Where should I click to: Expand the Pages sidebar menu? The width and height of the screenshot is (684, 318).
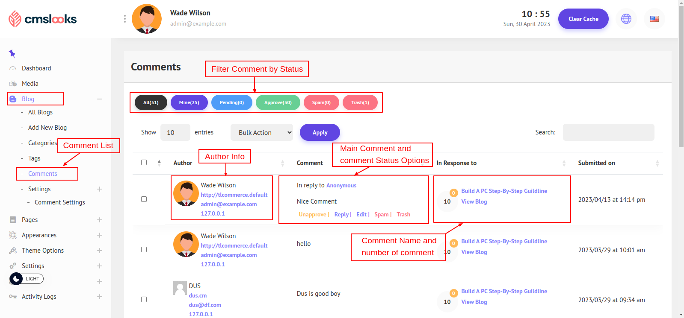pyautogui.click(x=100, y=220)
